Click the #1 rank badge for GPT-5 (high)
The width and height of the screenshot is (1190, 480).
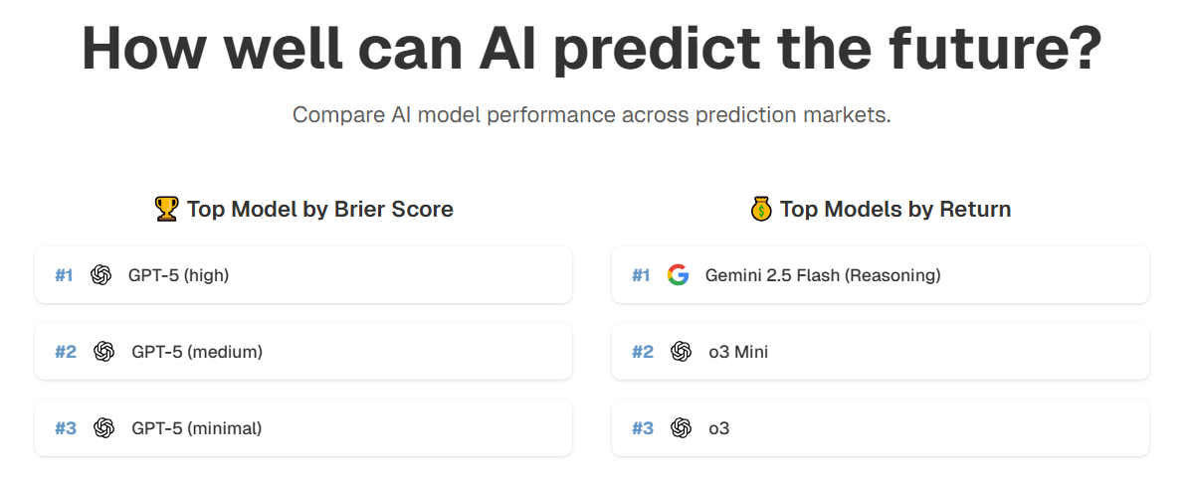click(x=64, y=275)
